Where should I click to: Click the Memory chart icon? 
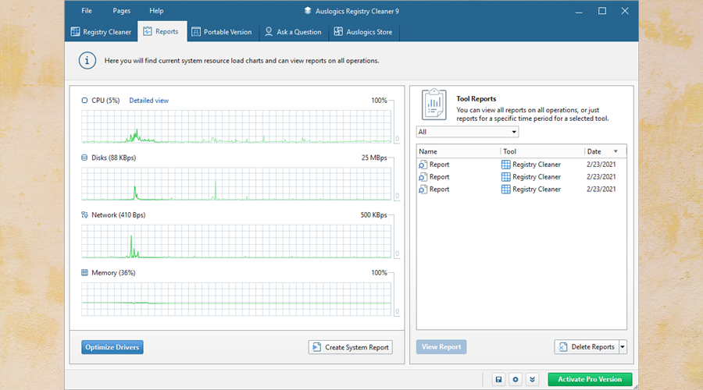pyautogui.click(x=84, y=273)
